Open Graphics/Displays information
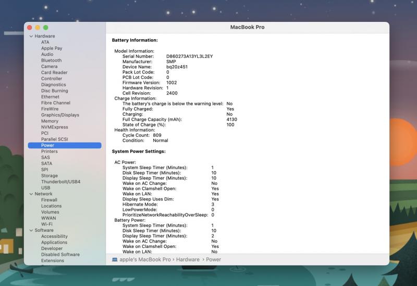This screenshot has width=417, height=286. click(x=60, y=115)
